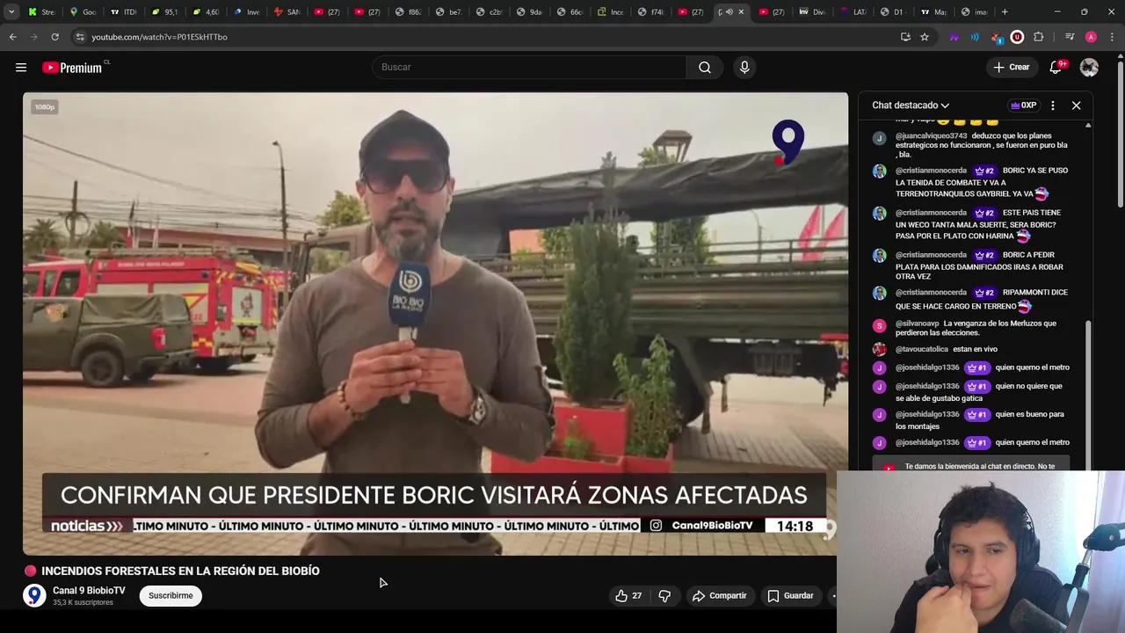Viewport: 1125px width, 633px height.
Task: Switch to the D1 tab
Action: click(893, 11)
